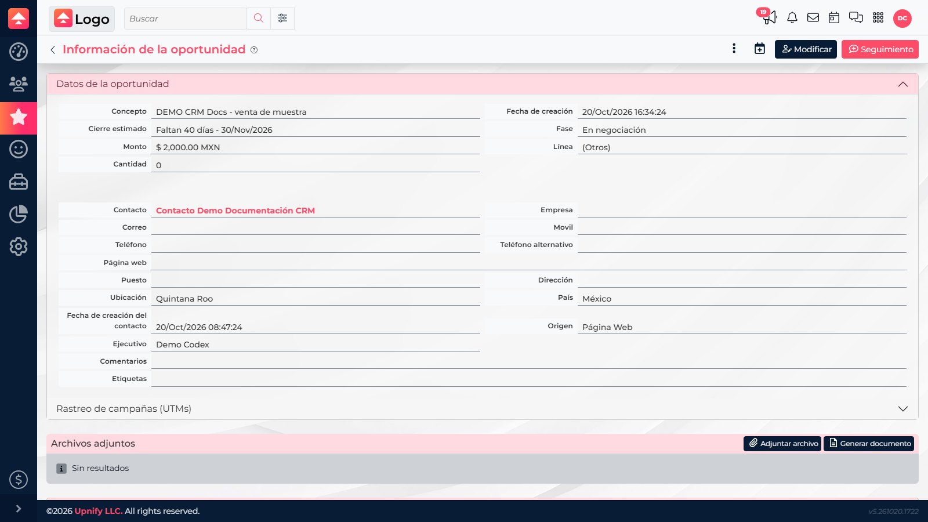This screenshot has height=522, width=928.
Task: Click the $ 2,000.00 MXN amount
Action: 188,147
